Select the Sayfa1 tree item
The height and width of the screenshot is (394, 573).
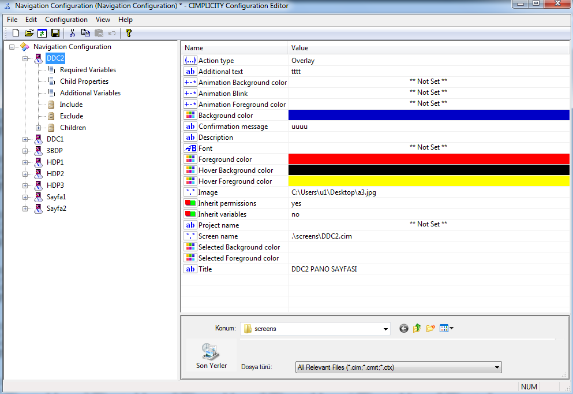(57, 197)
